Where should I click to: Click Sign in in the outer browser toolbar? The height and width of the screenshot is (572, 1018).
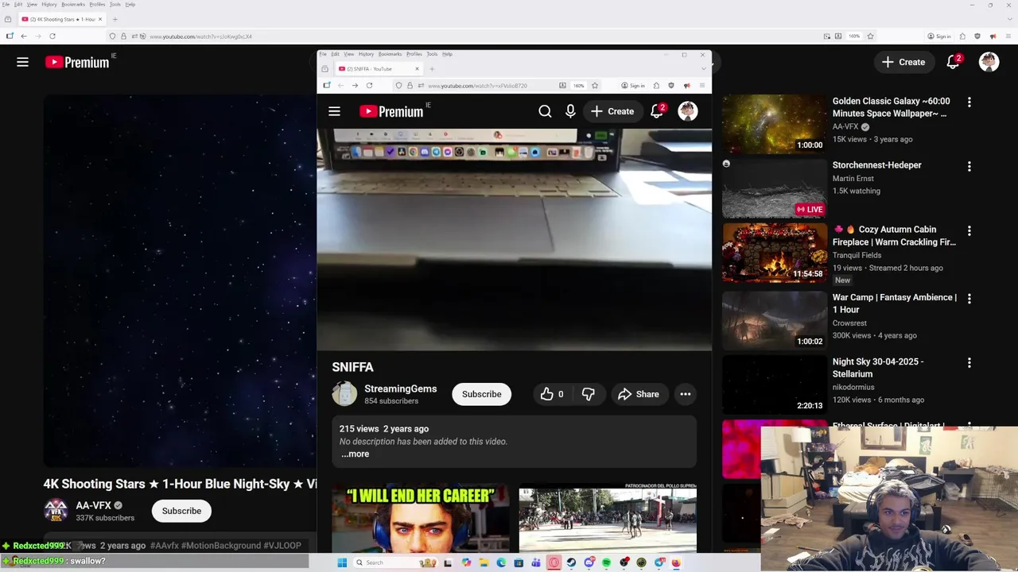pos(939,36)
